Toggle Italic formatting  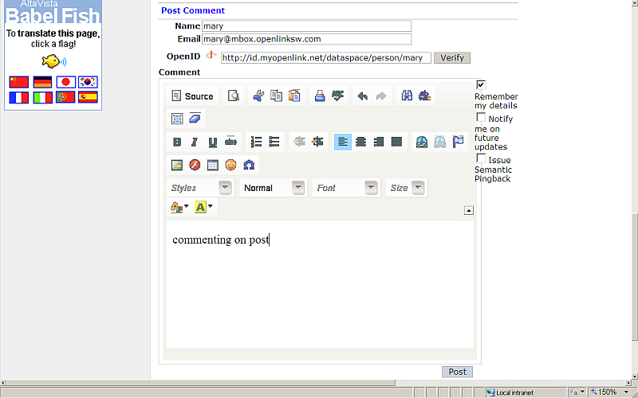(195, 142)
